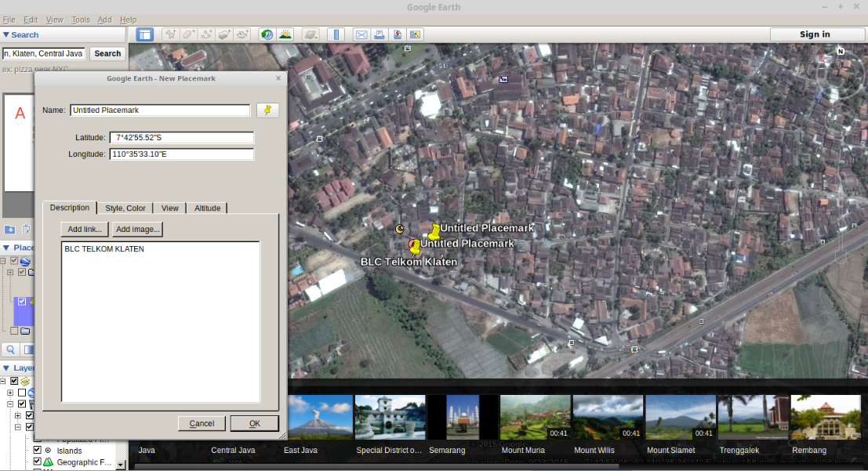Open the Add menu
The image size is (868, 471).
104,20
